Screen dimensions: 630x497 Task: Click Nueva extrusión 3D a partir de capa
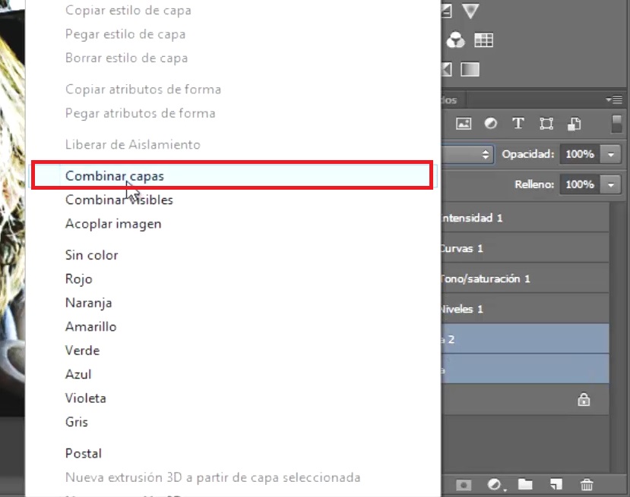(x=213, y=477)
